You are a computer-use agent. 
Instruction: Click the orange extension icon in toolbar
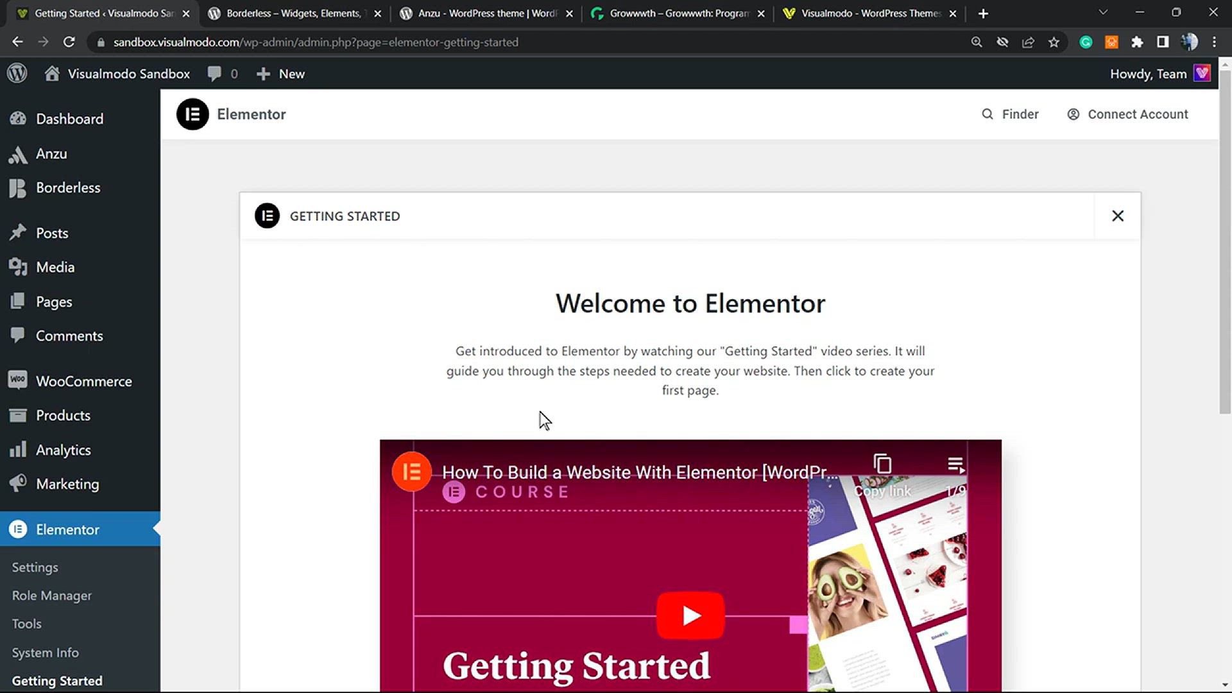1111,42
